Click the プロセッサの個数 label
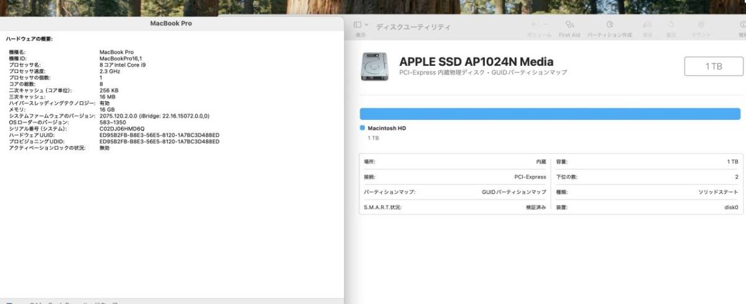Viewport: 746px width, 304px height. (x=29, y=78)
